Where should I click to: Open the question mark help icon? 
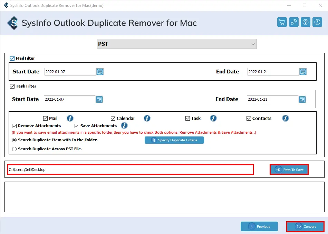point(306,22)
